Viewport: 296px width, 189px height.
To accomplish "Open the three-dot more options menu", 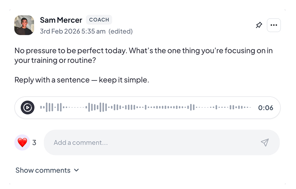I will click(274, 26).
